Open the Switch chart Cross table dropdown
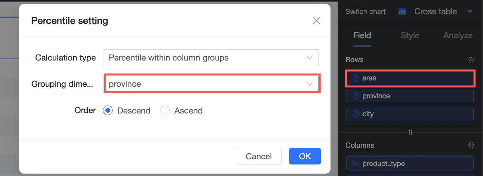 [x=434, y=12]
